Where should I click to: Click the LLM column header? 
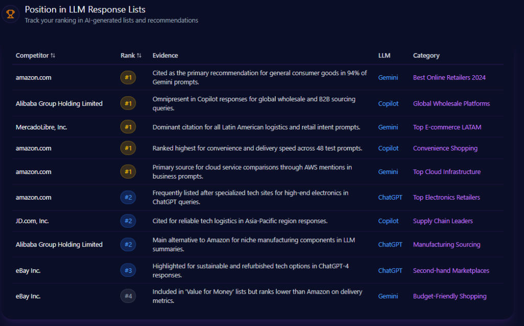point(384,56)
